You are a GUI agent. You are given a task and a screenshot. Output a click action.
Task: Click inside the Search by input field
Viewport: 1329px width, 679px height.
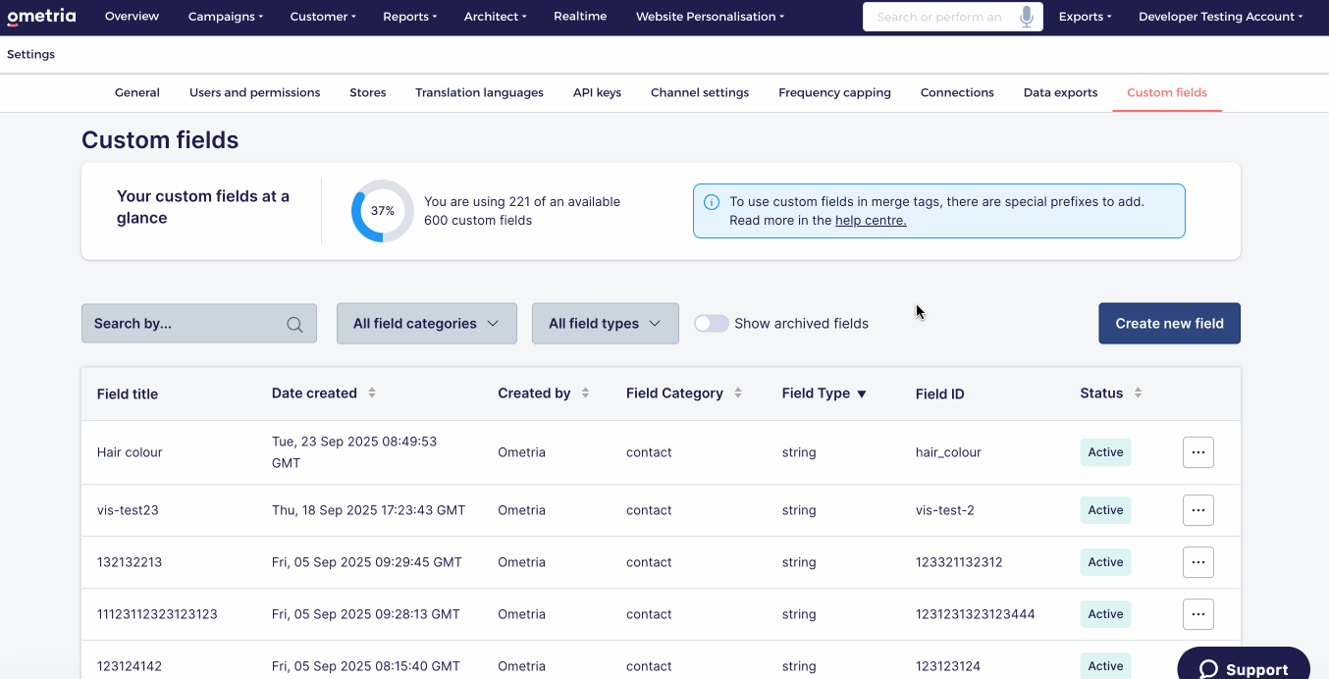tap(177, 323)
